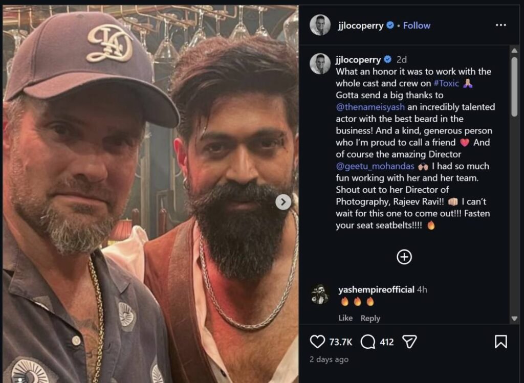Click the jjlocoperry header profile picture

click(x=320, y=25)
